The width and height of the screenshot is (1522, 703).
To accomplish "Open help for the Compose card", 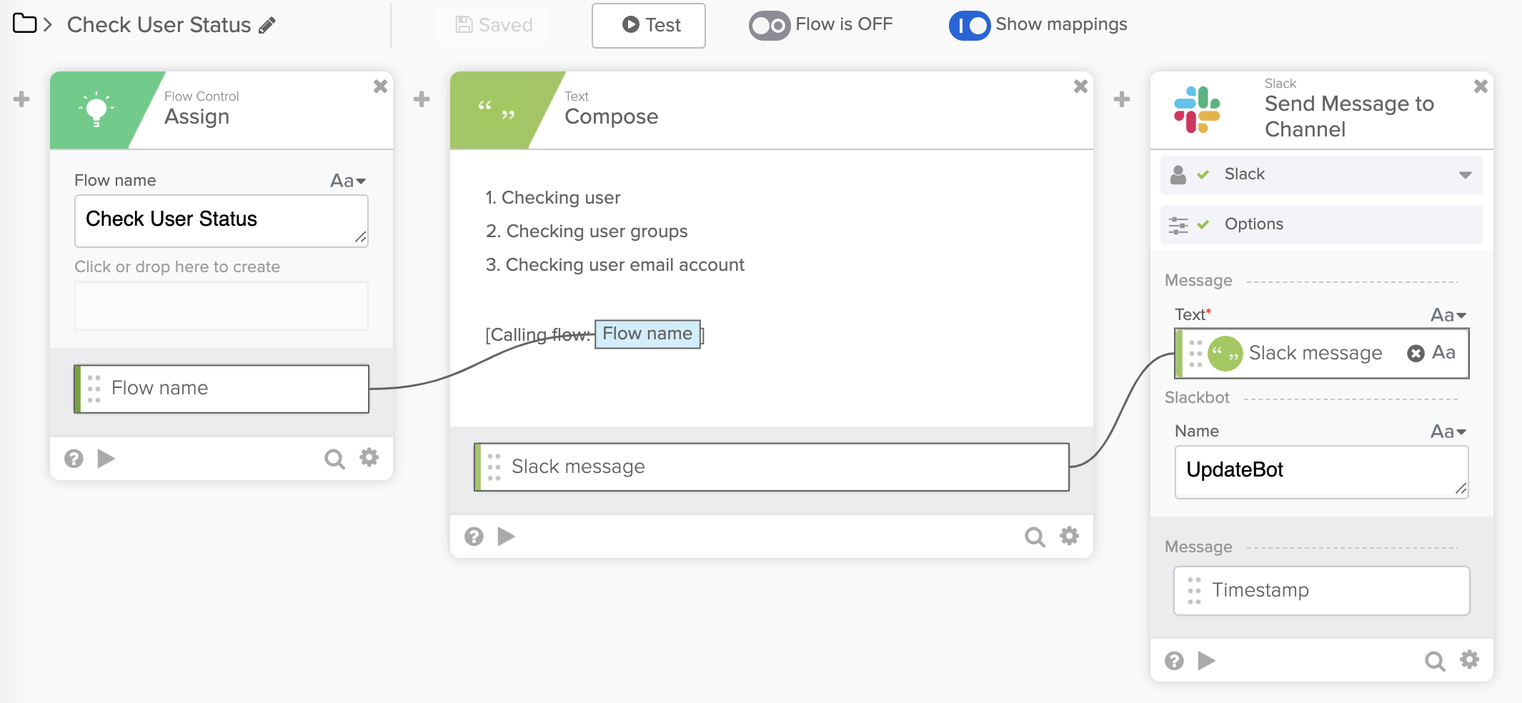I will click(474, 537).
